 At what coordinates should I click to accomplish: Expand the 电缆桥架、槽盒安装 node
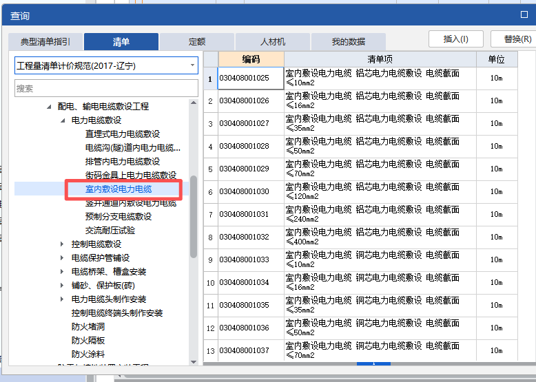click(x=62, y=271)
